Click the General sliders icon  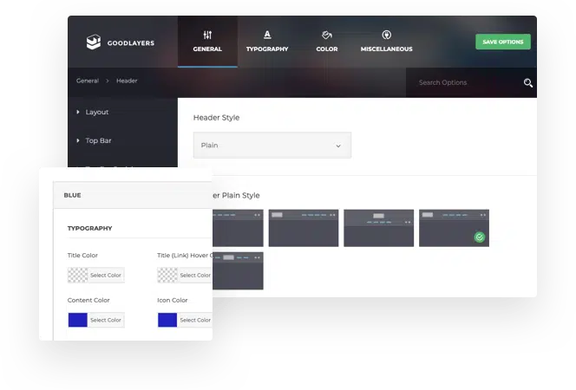point(207,35)
